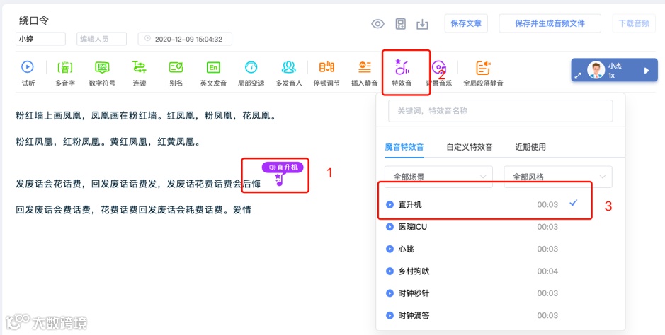Click the purple music note marker in text
Screen dimensions: 665x335
point(278,180)
